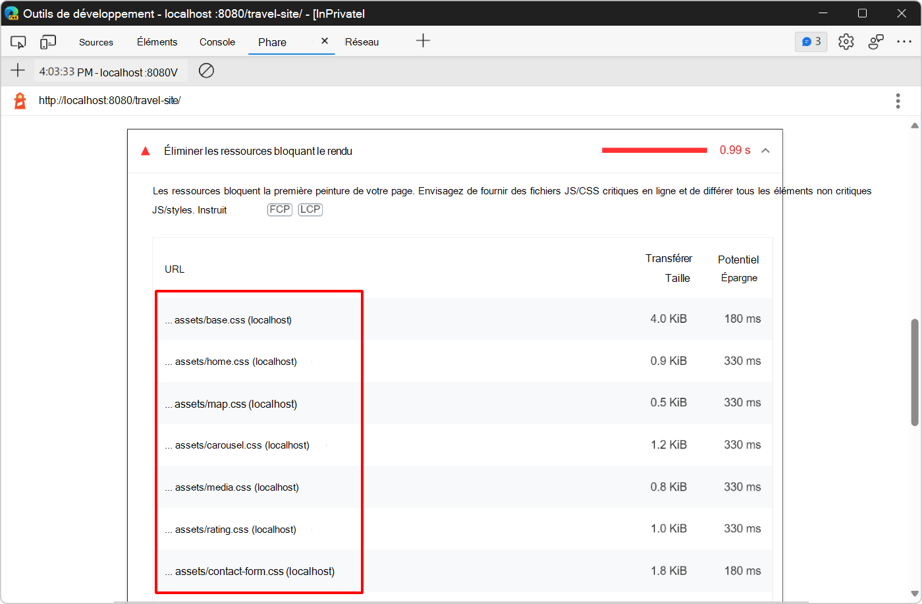Screen dimensions: 922x604
Task: Click the red triangle audit fail icon
Action: pyautogui.click(x=146, y=151)
